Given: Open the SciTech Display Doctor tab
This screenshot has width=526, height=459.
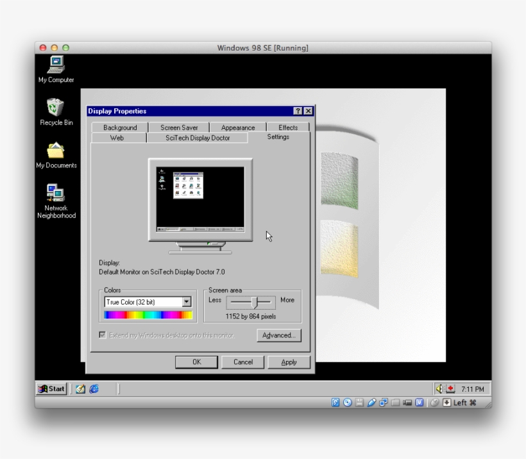Looking at the screenshot, I should coord(198,138).
